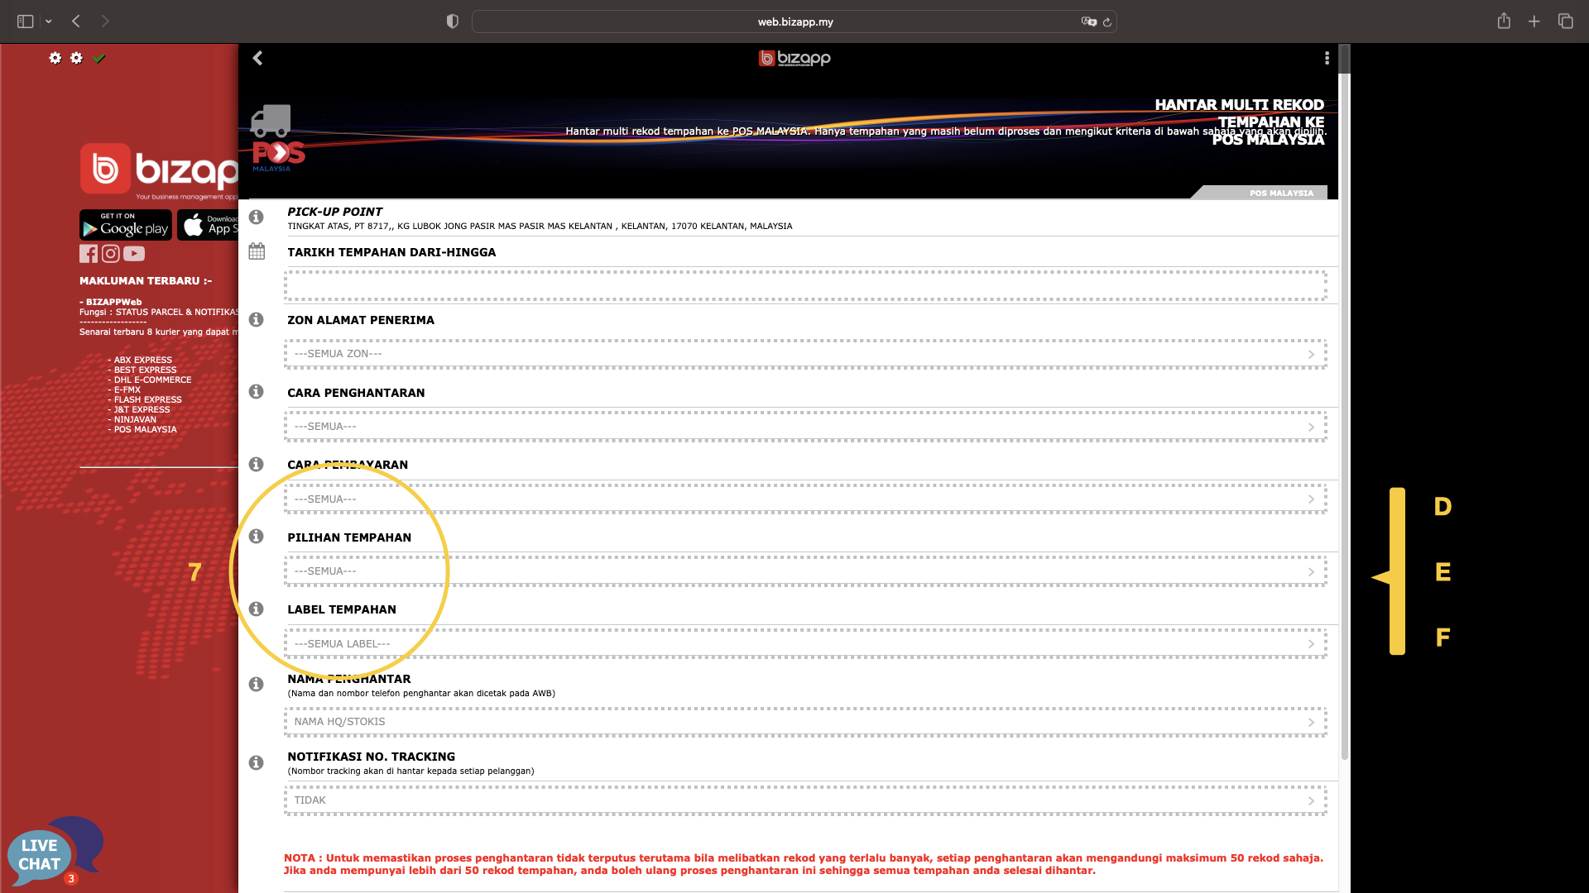The height and width of the screenshot is (893, 1589).
Task: Open CARA PENGHANTARAN ---SEMUA--- dropdown
Action: (805, 427)
